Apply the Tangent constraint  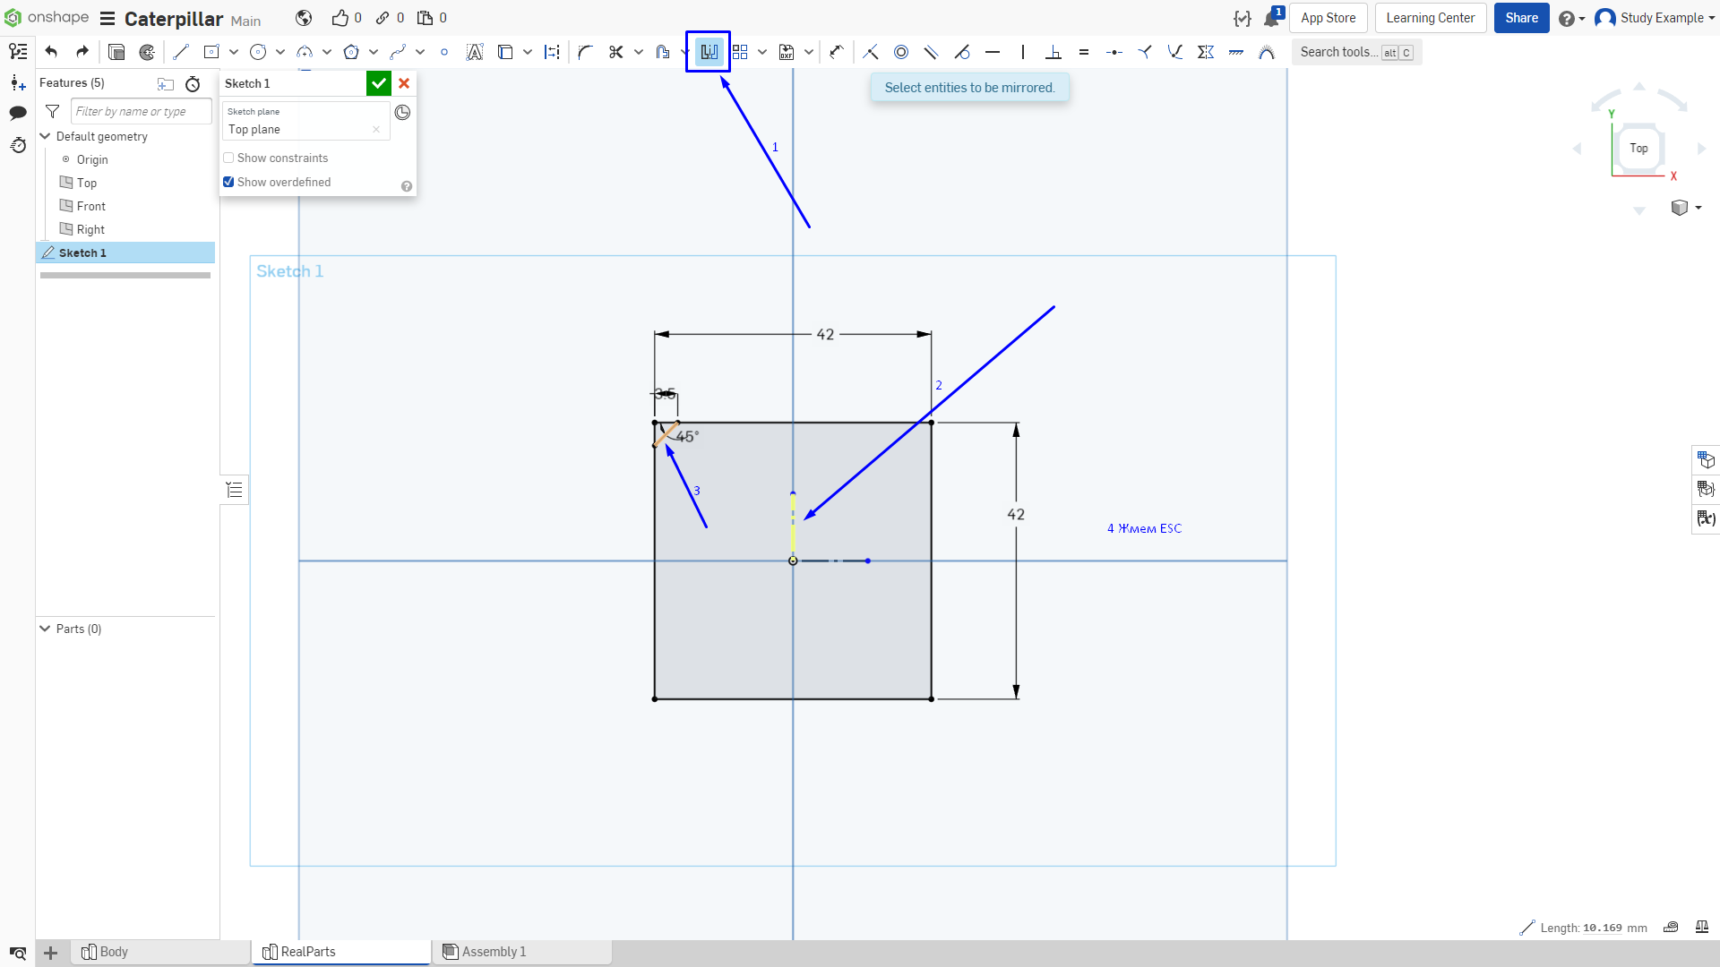[962, 52]
